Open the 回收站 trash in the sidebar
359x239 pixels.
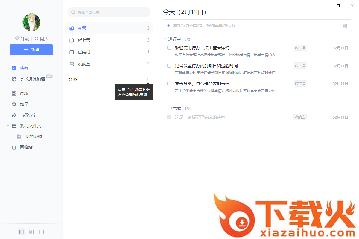point(26,147)
